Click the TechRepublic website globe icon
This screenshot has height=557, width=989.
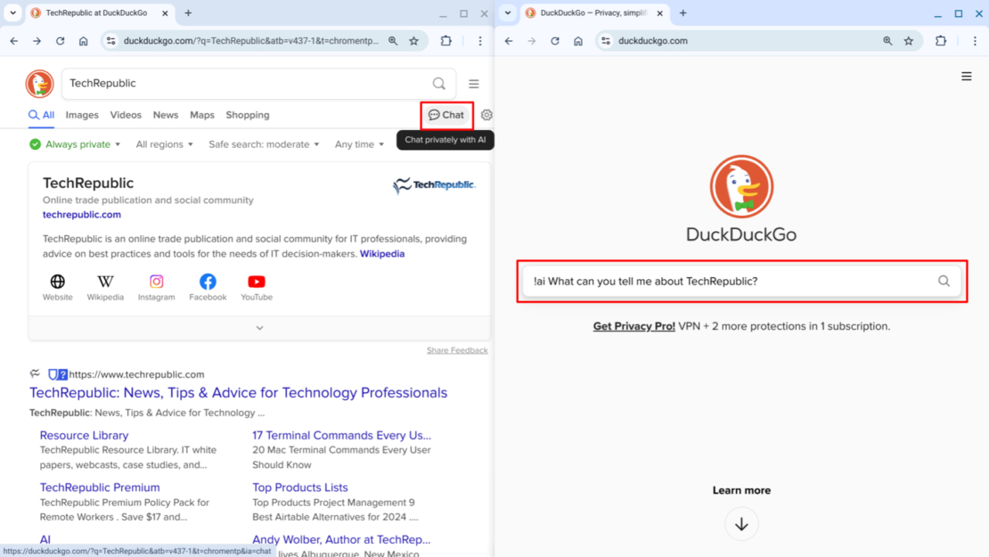(57, 283)
